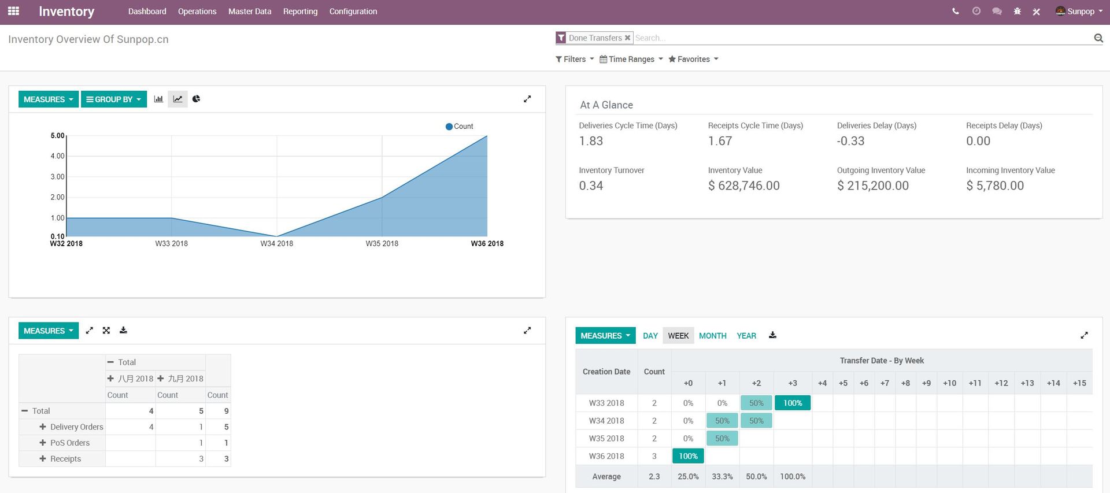This screenshot has height=493, width=1110.
Task: Click the W35 2018 50% cohort cell
Action: point(722,439)
